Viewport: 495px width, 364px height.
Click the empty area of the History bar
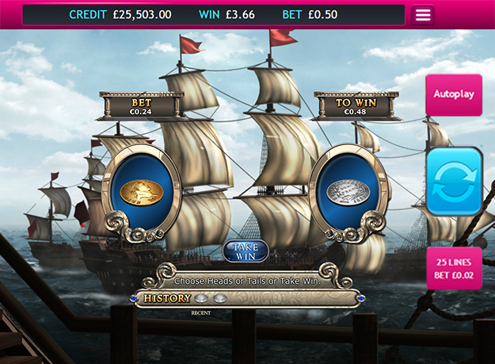click(292, 298)
